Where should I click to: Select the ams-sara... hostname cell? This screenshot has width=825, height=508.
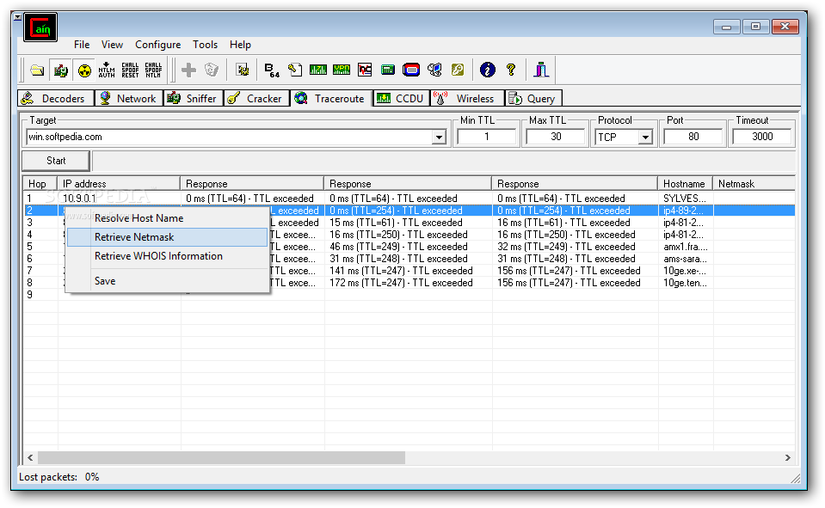pyautogui.click(x=685, y=259)
